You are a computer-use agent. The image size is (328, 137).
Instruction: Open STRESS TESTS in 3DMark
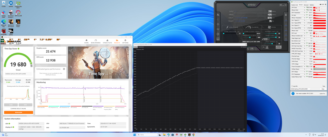107,41
